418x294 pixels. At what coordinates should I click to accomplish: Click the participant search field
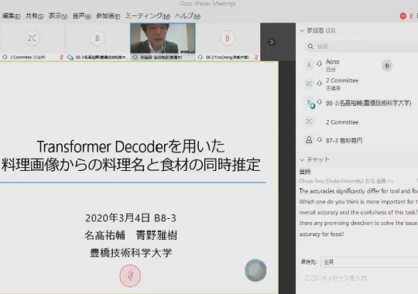361,46
